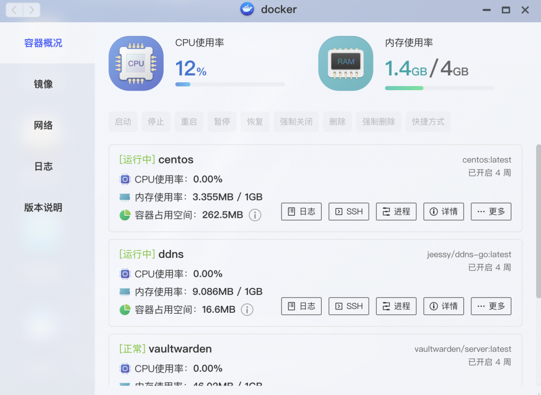Click ddns memory value 9.086MB / 1GB

pos(227,292)
